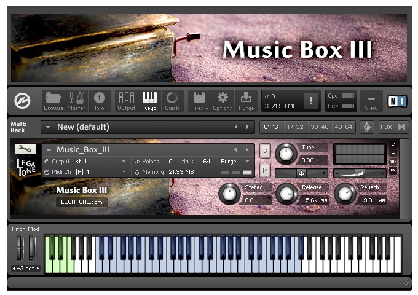
Task: Minimize all instrument headers in rack
Action: click(401, 127)
